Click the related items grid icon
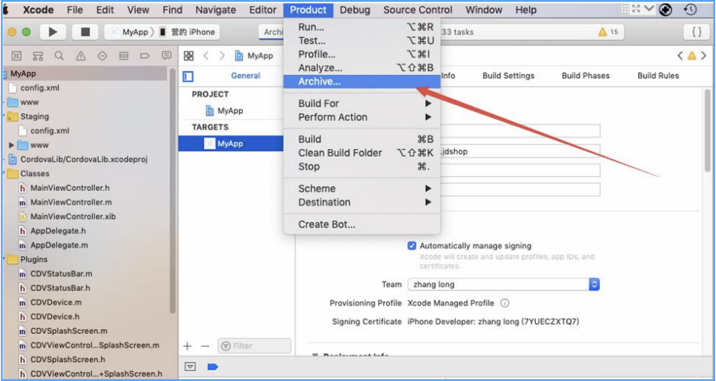Image resolution: width=716 pixels, height=381 pixels. pos(189,56)
